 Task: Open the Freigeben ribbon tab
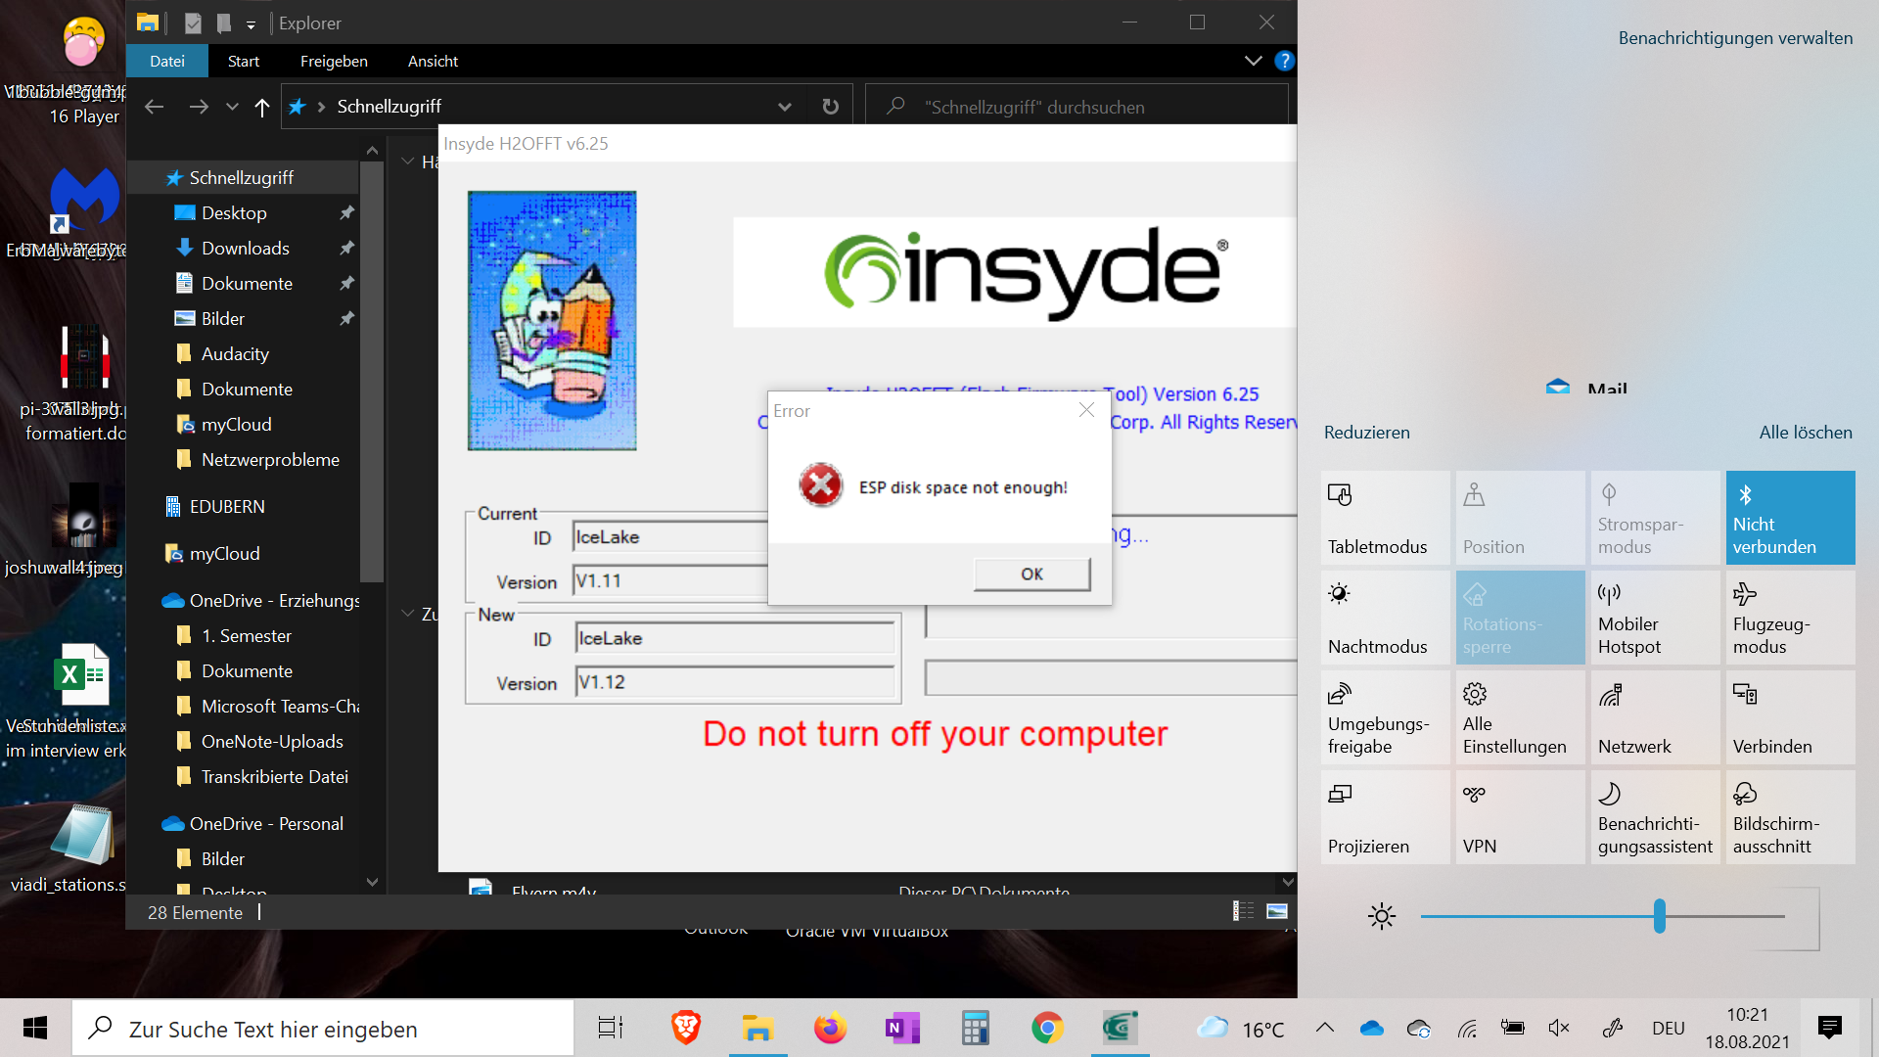click(x=334, y=61)
